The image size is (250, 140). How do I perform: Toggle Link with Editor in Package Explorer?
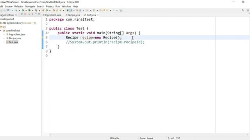point(25,14)
